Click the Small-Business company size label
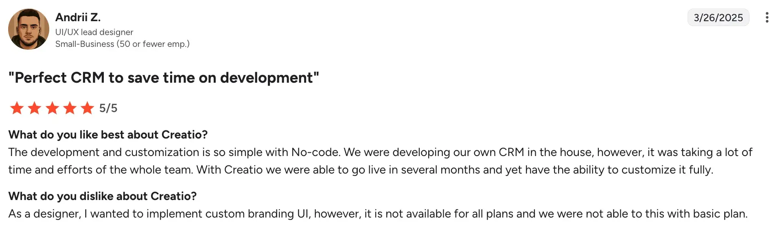 point(122,44)
